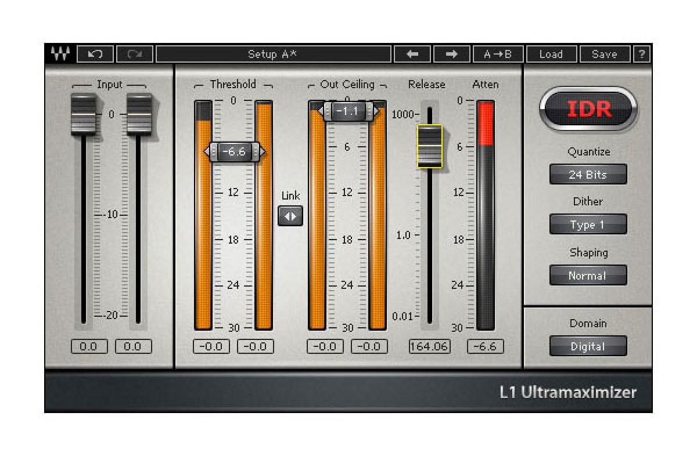
Task: Click left Input value box 0.0
Action: tap(88, 347)
